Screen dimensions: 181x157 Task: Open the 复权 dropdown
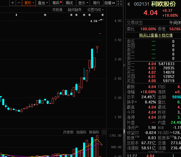point(29,3)
